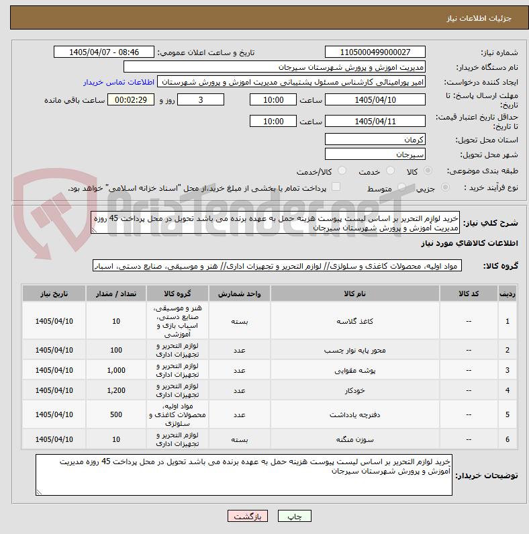Screen dimensions: 529x534
Task: Click the بسته unit in سوزن منگنه row
Action: point(239,439)
